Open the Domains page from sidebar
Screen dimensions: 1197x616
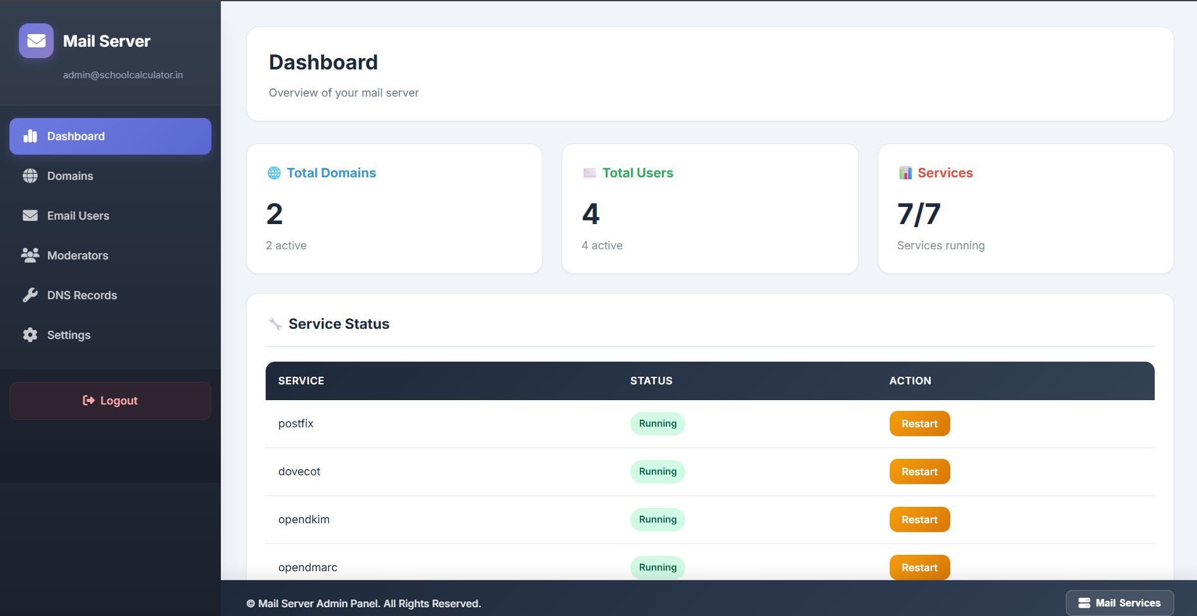point(70,176)
